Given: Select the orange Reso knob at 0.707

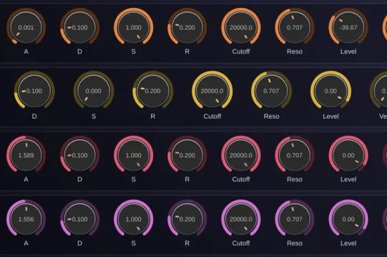Looking at the screenshot, I should 295,28.
